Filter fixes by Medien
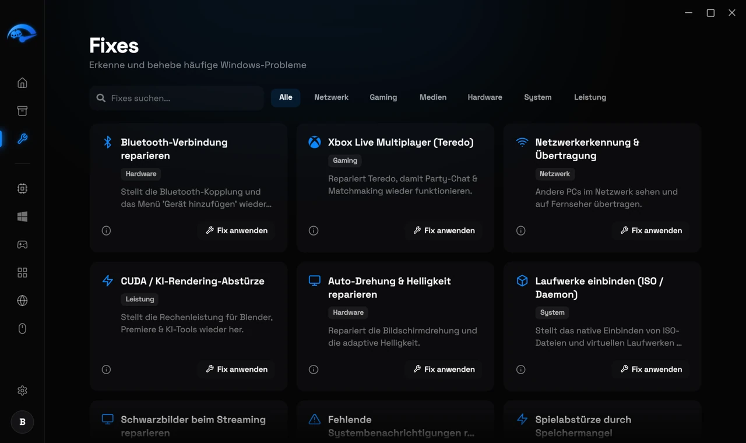The image size is (746, 443). pyautogui.click(x=433, y=97)
